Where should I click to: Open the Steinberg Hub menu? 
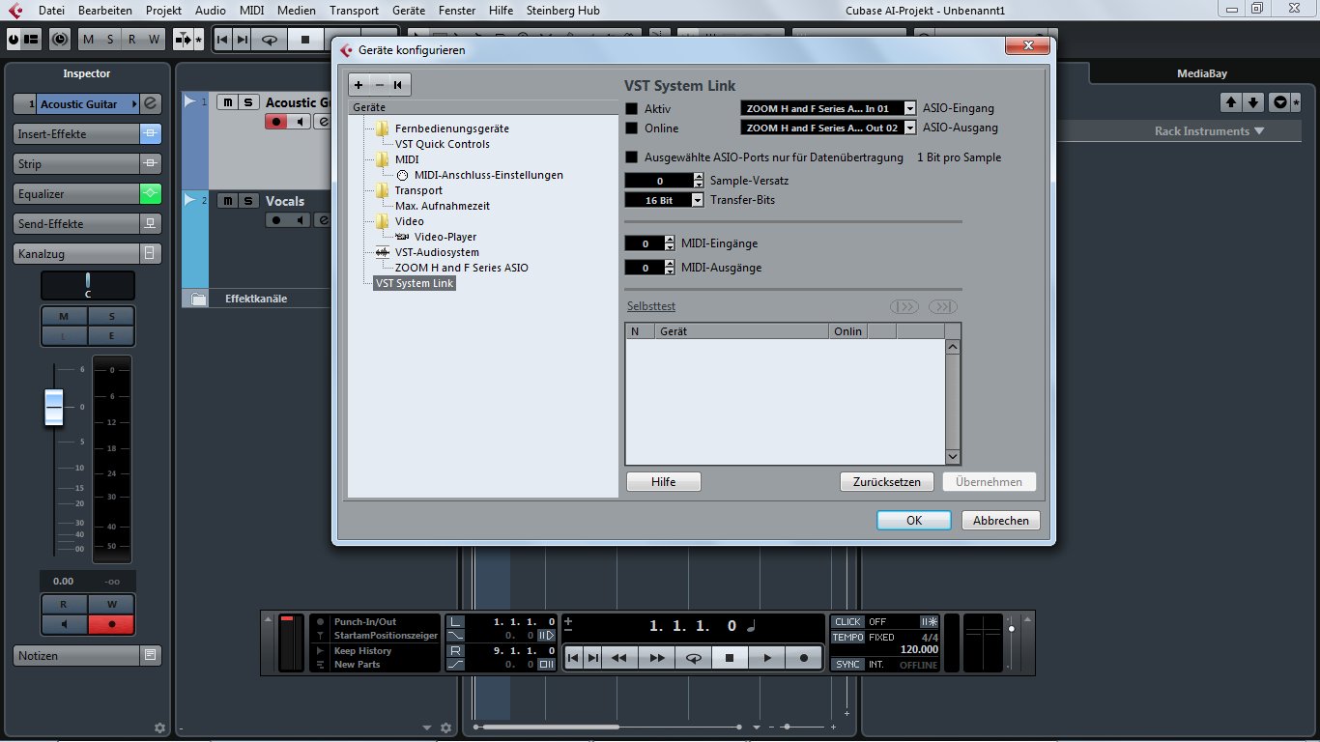click(x=562, y=10)
